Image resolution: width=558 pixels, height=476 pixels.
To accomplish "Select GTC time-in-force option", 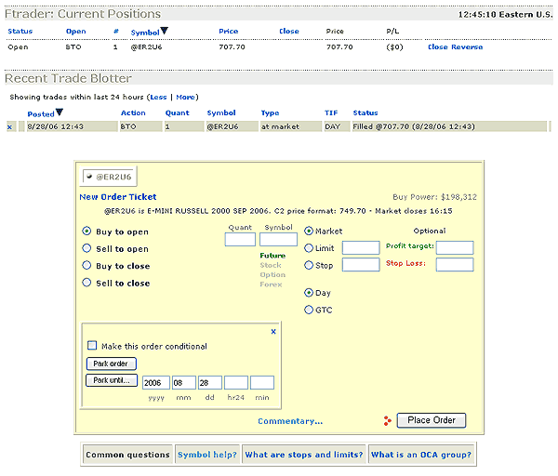I will [x=310, y=310].
